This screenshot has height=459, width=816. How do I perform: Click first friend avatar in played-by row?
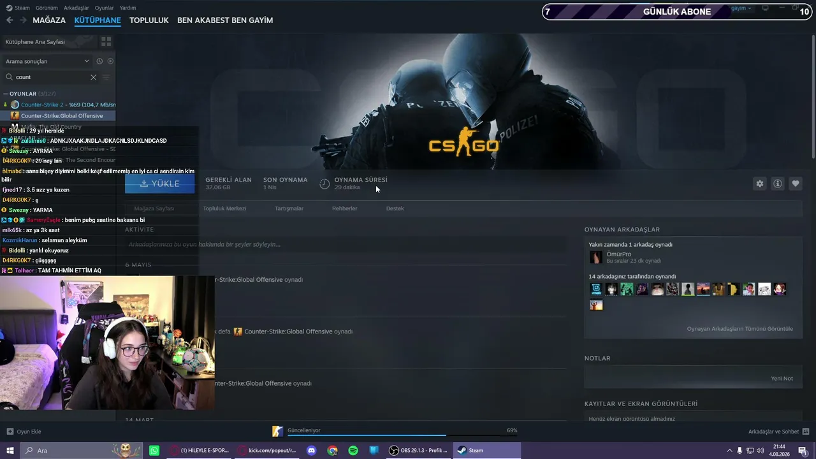[x=596, y=289]
